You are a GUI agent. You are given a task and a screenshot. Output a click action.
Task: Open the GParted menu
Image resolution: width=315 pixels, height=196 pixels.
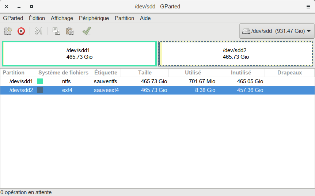(x=13, y=18)
